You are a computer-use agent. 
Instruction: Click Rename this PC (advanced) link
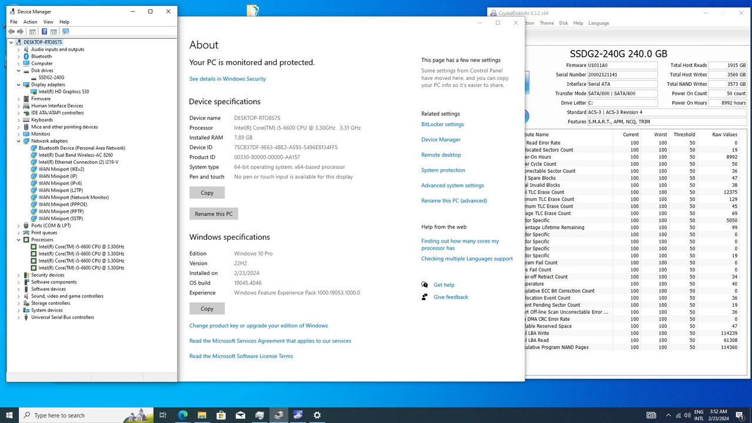click(x=454, y=200)
